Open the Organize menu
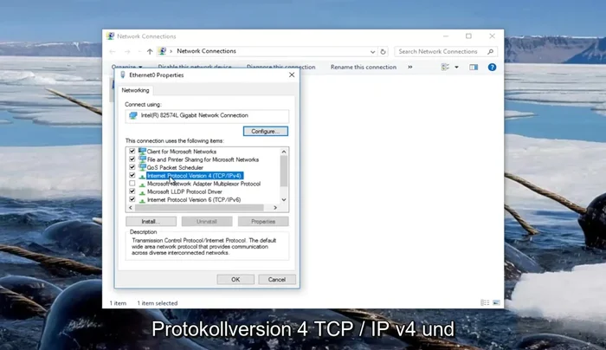 [x=126, y=67]
